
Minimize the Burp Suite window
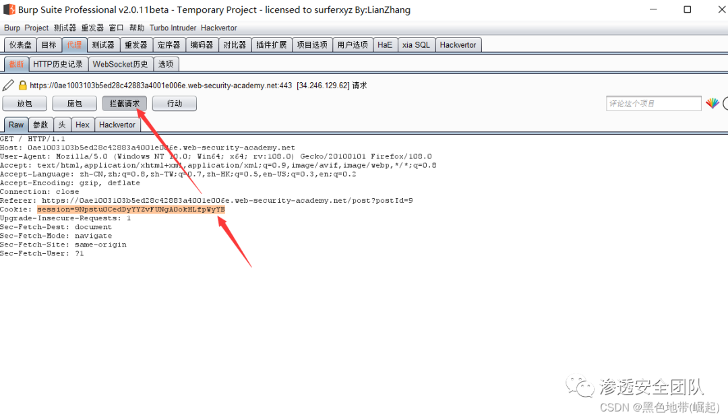click(x=653, y=9)
